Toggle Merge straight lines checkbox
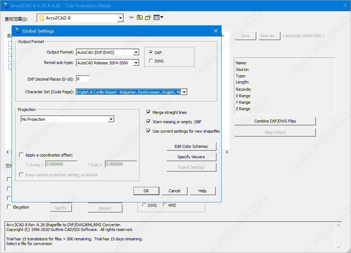This screenshot has width=351, height=253. click(149, 112)
